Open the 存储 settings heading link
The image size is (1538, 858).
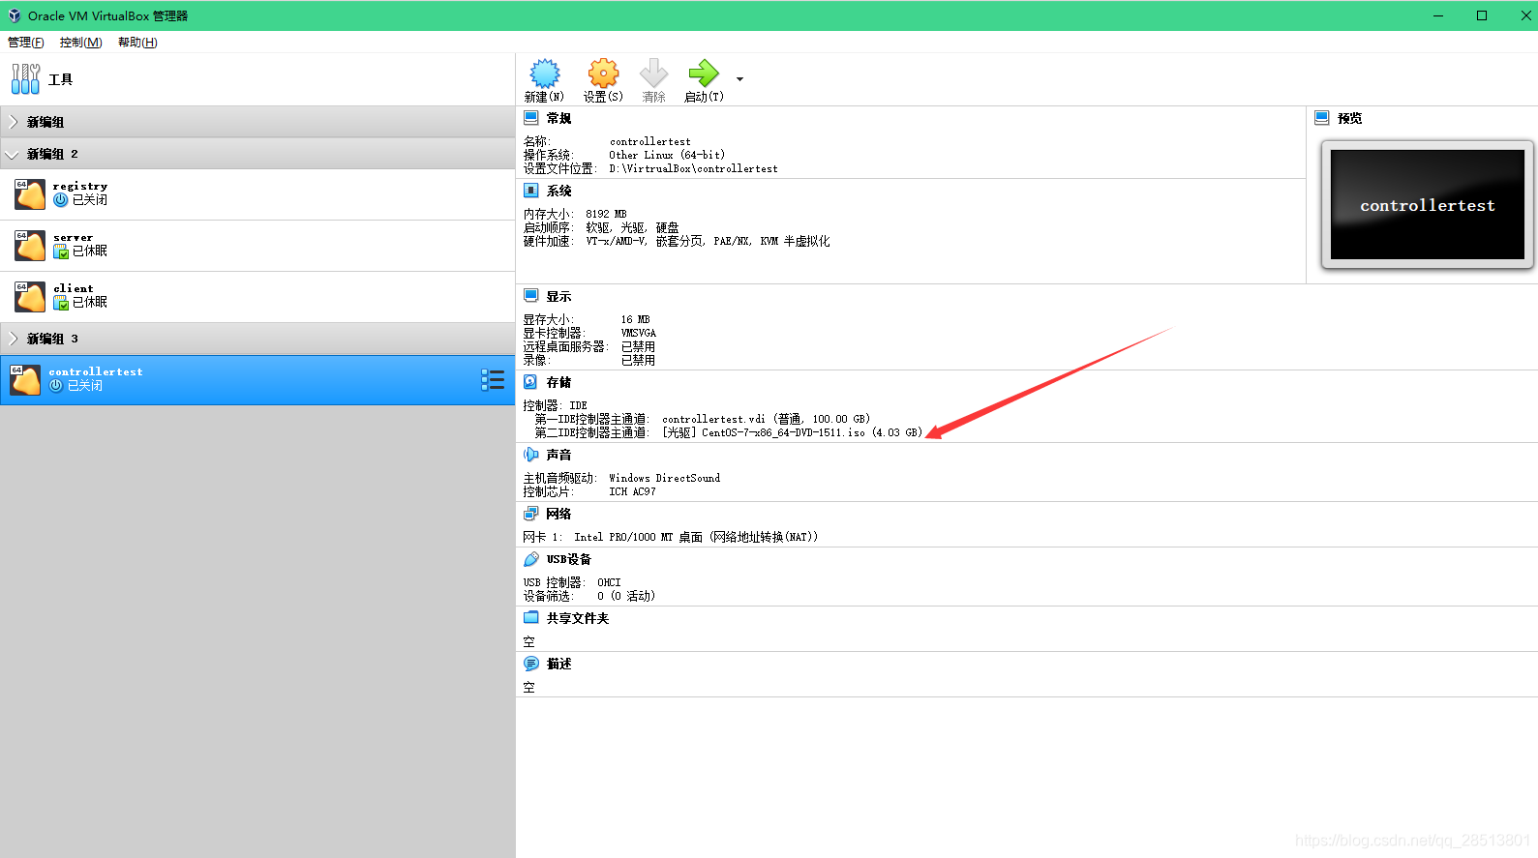(x=558, y=382)
